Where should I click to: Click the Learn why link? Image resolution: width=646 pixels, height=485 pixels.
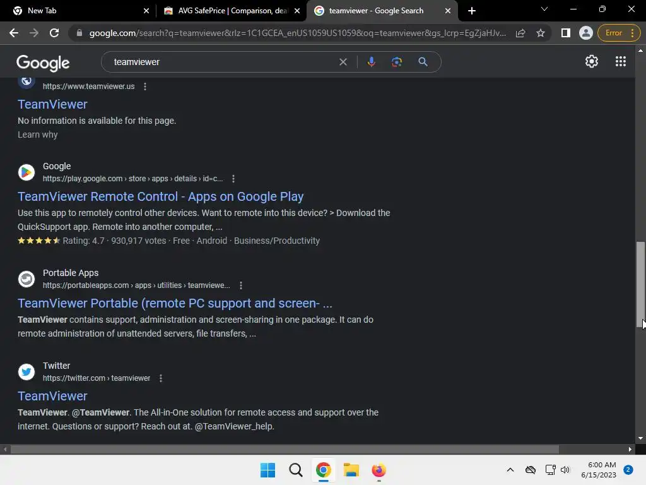[x=37, y=135]
